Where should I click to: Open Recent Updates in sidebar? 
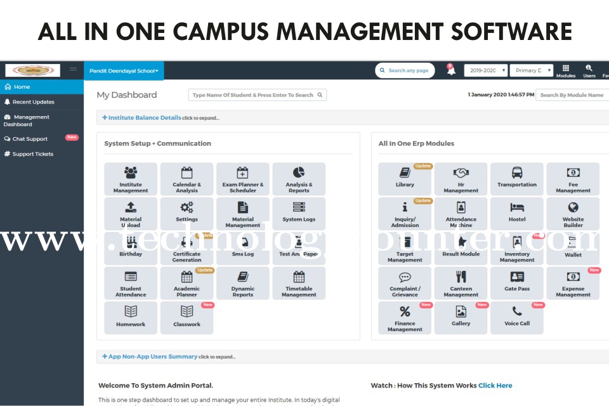click(x=42, y=101)
